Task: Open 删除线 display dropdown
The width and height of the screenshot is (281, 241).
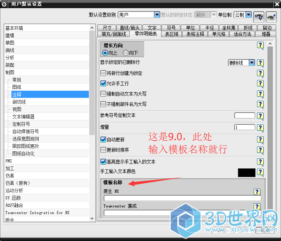Action: tap(242, 63)
